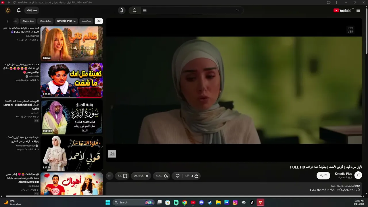This screenshot has width=368, height=207.
Task: Share the video (مشاركة)
Action: click(162, 176)
